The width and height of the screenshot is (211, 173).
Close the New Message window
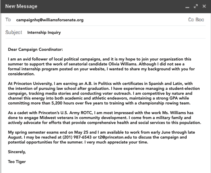click(x=204, y=6)
